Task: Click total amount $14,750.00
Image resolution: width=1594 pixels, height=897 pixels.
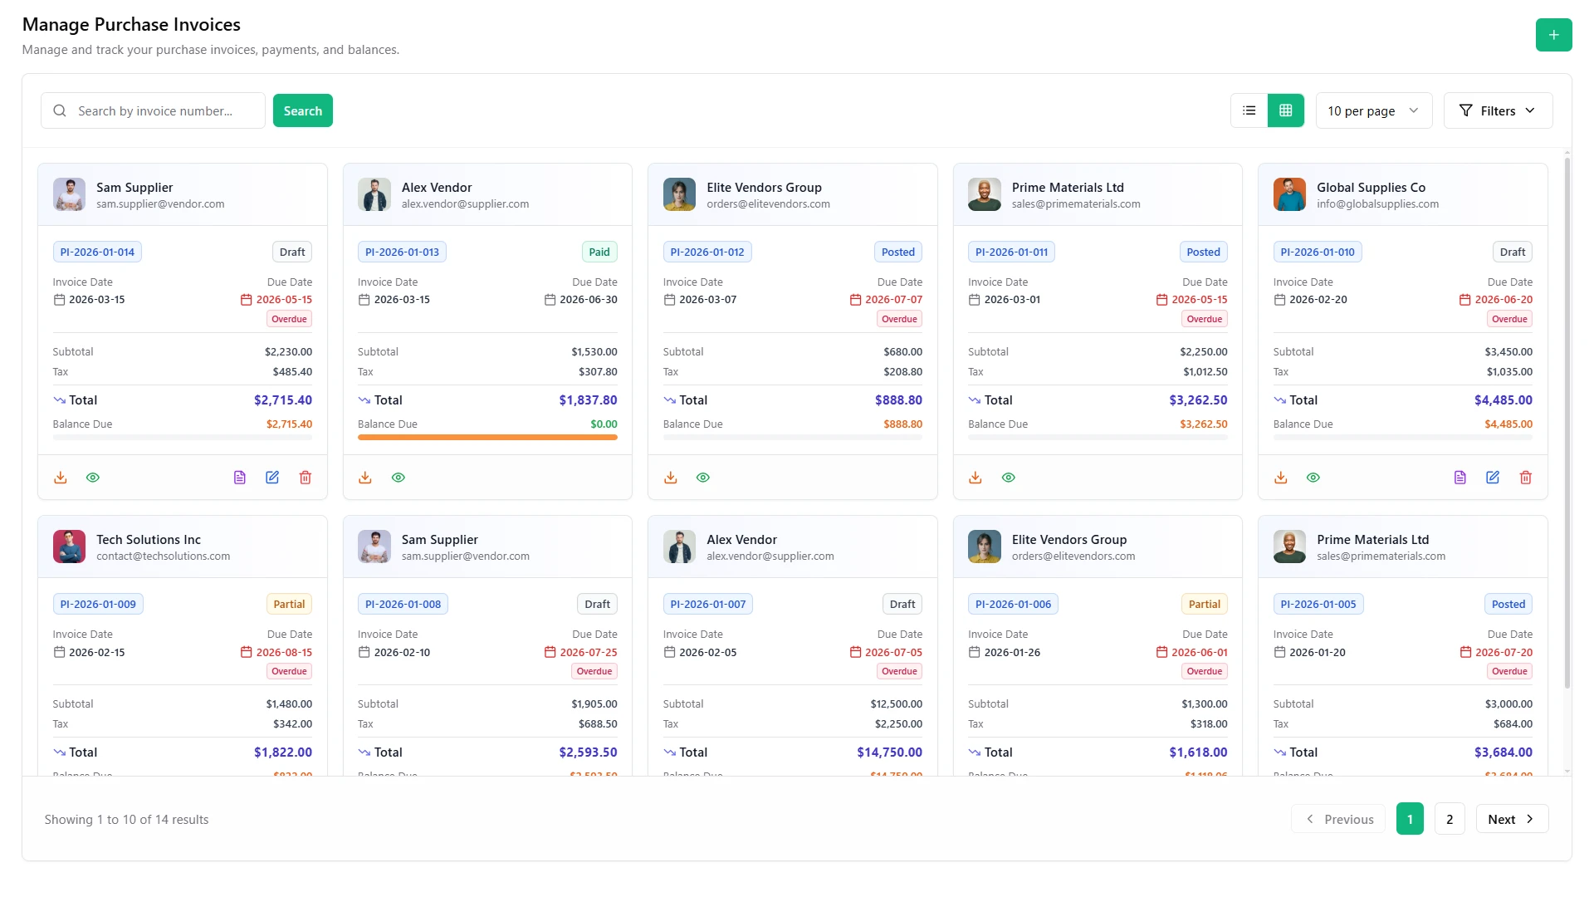Action: point(889,752)
